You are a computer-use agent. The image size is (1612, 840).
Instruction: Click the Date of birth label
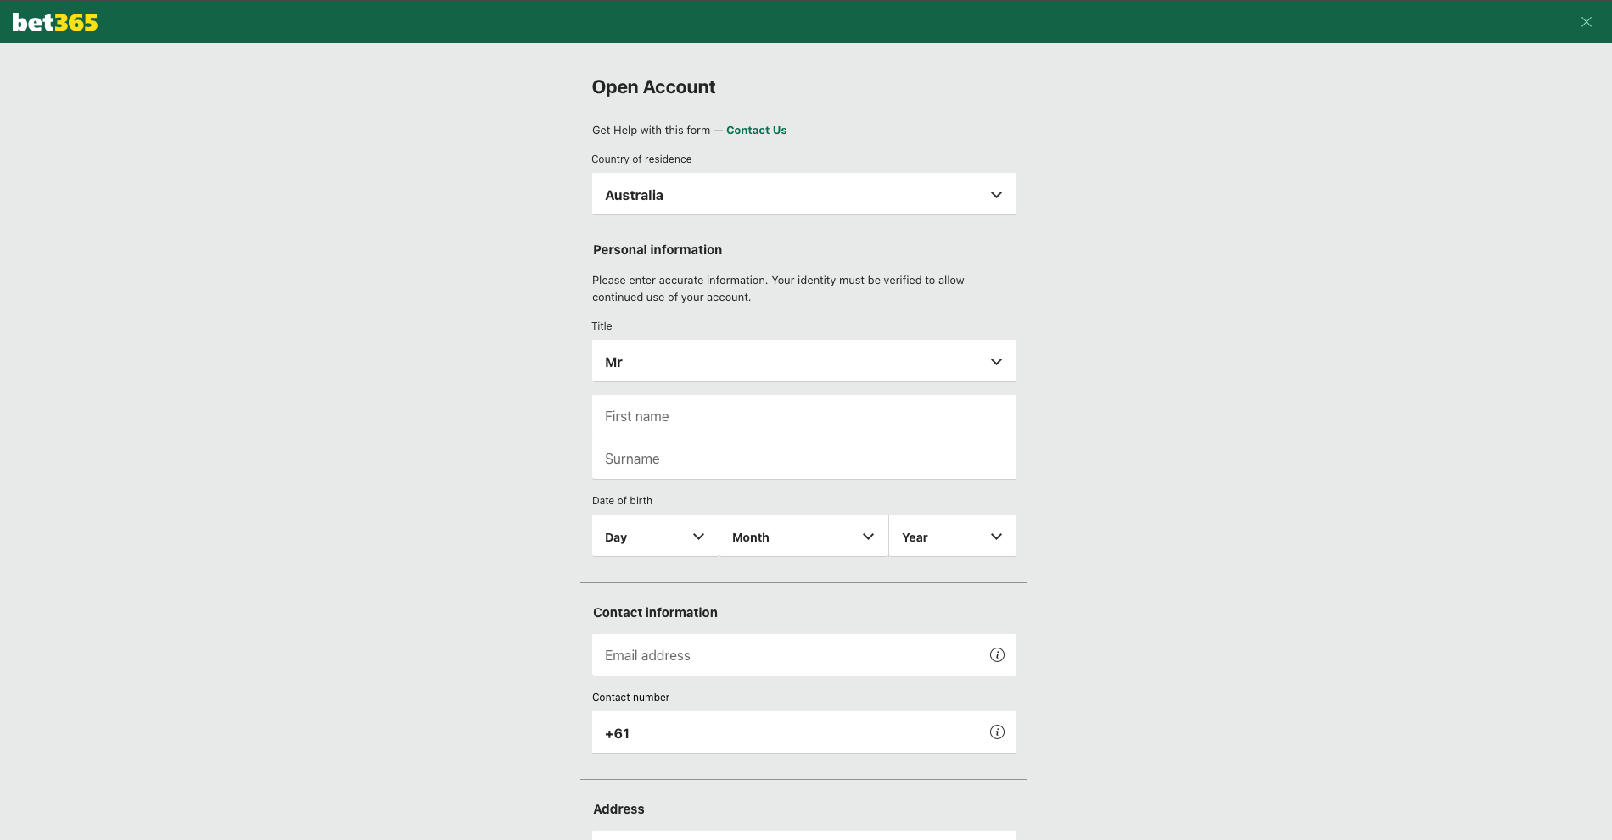(622, 501)
